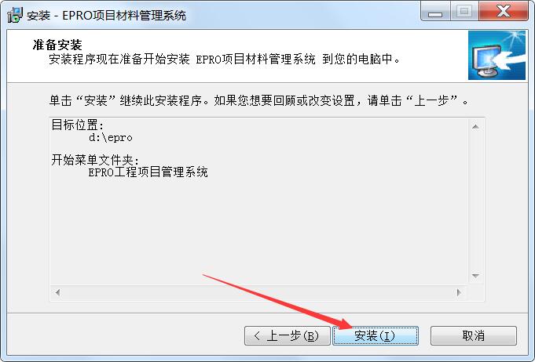Click the vertical scrollbar down arrow
Viewport: 535px width, 362px height.
click(x=475, y=276)
